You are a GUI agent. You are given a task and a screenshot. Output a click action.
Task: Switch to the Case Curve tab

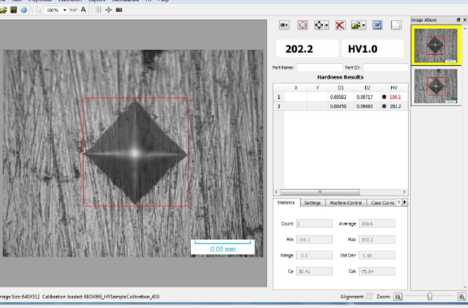(x=382, y=203)
